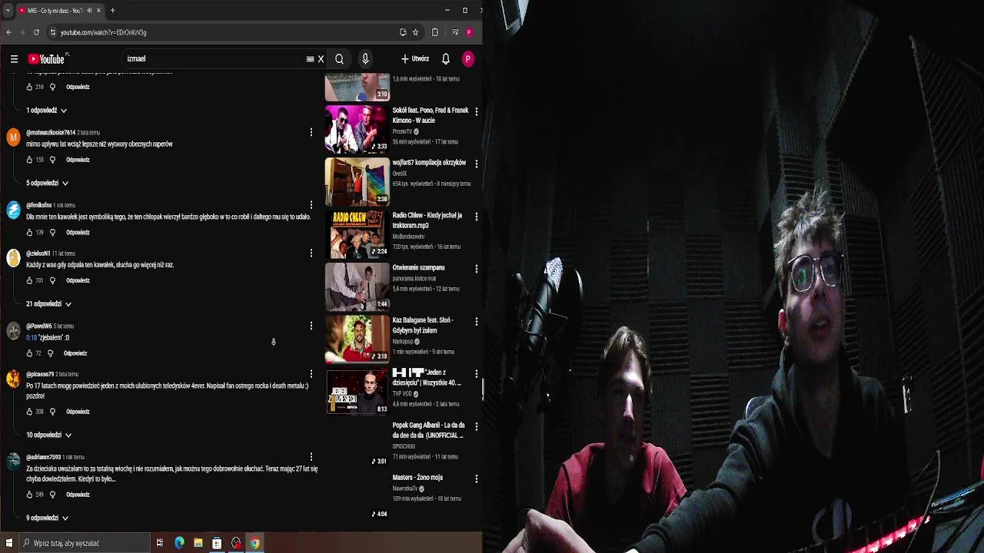The image size is (984, 553).
Task: Expand the '9 odpowiedzi' replies
Action: pyautogui.click(x=47, y=518)
